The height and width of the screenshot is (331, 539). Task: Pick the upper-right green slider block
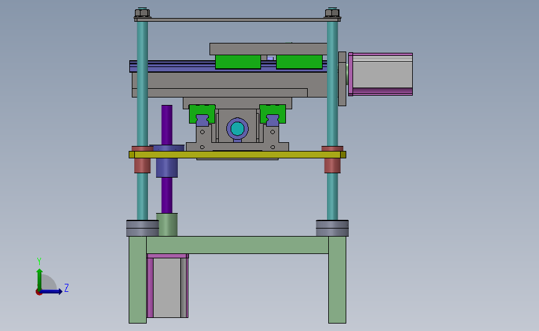pos(299,62)
